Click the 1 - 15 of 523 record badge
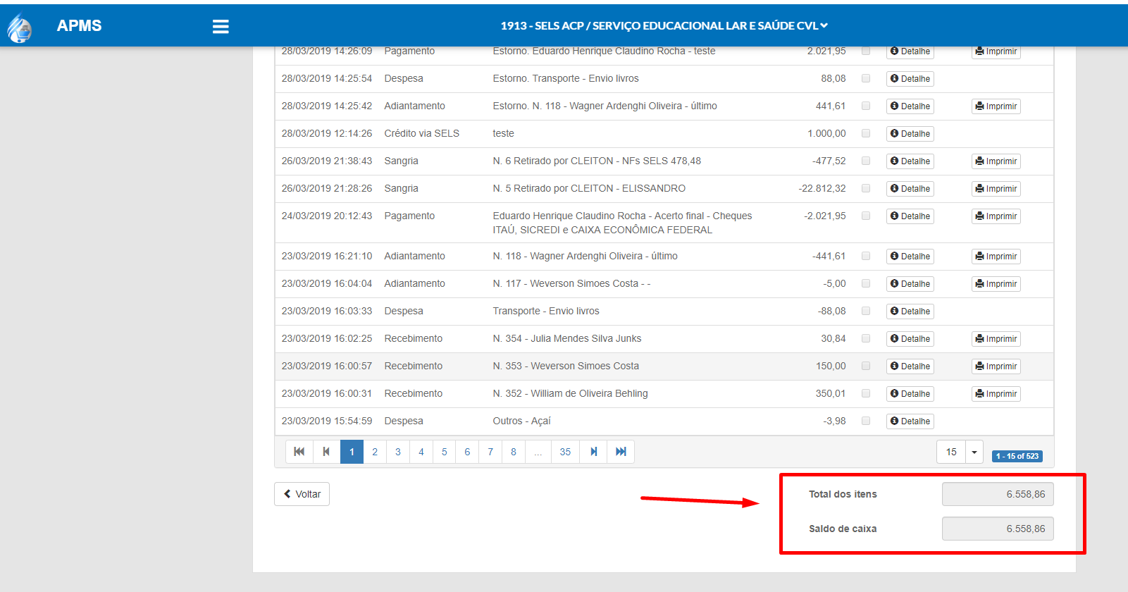 tap(1017, 456)
